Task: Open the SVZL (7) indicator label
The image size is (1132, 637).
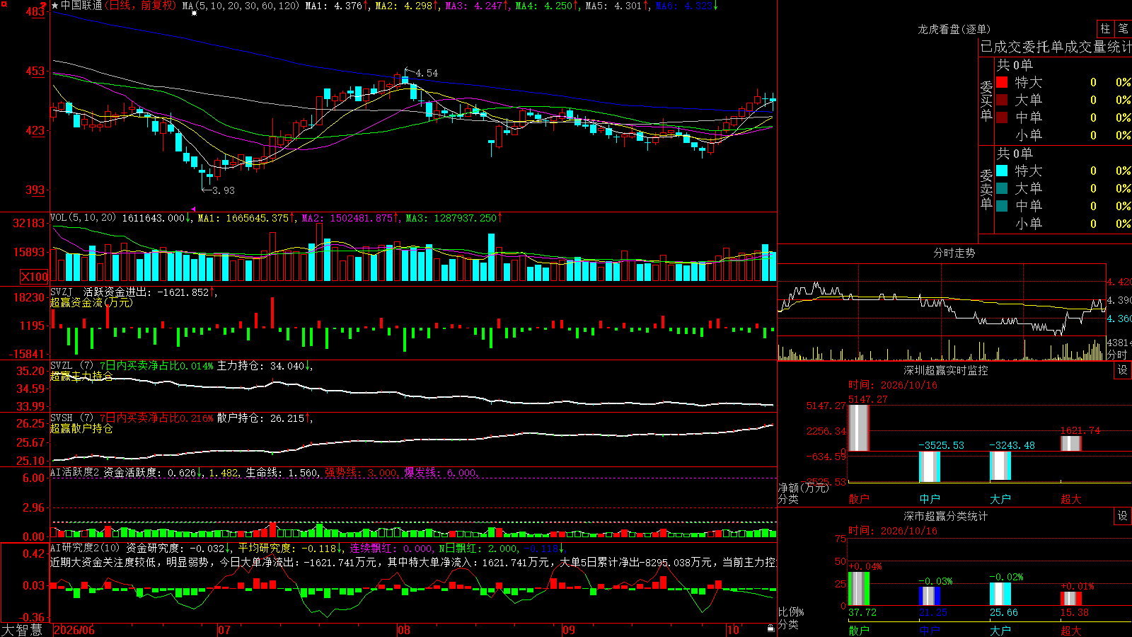Action: (x=72, y=366)
